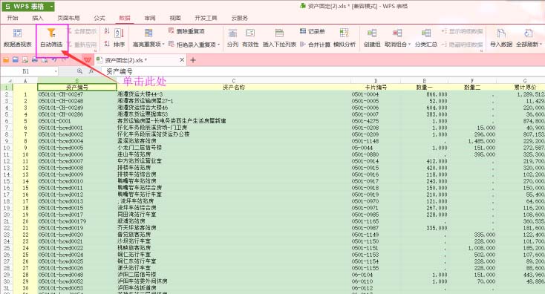Viewport: 545px width, 294px height.
Task: Click the WPS home icon beside document tab
Action: point(88,60)
